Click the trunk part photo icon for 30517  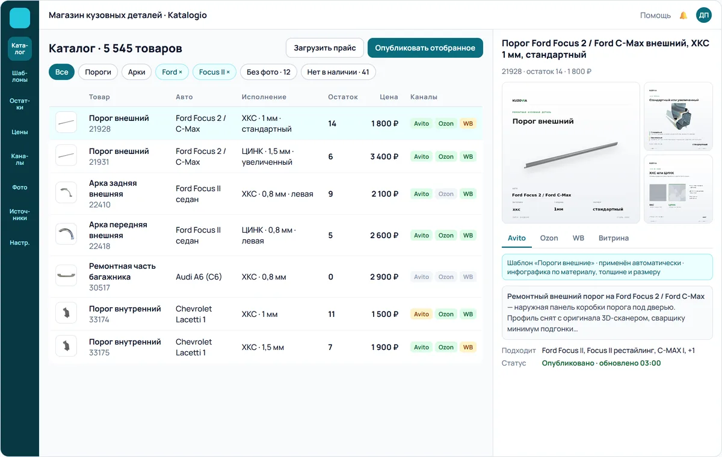click(x=66, y=276)
